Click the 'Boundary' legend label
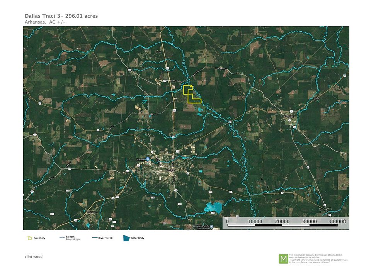Image resolution: width=371 pixels, height=278 pixels. point(39,238)
